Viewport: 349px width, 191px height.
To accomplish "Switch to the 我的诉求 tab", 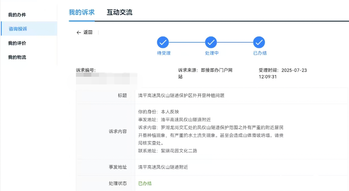I will pos(81,12).
